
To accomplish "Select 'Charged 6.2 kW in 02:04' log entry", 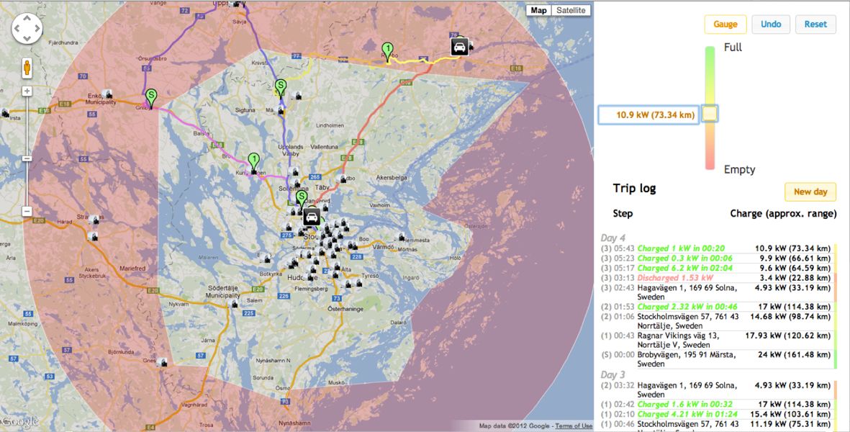I will pos(685,268).
